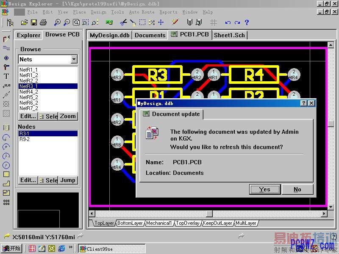This screenshot has width=339, height=254.
Task: Undo the last action with the arrow icon
Action: coord(228,22)
